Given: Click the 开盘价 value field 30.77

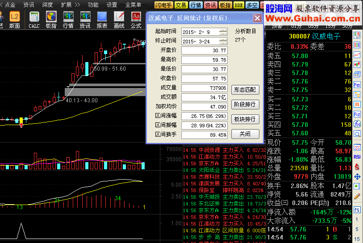Looking at the screenshot, I should [x=204, y=50].
